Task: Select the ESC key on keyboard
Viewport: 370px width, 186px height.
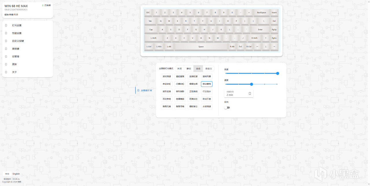Action: point(148,13)
